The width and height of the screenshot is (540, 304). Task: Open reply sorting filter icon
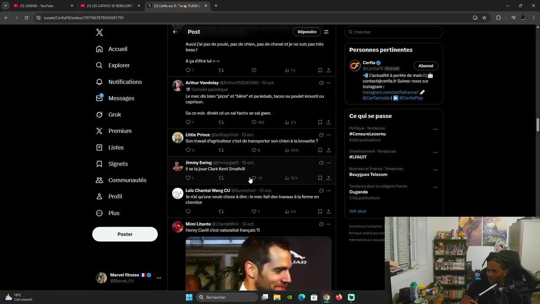click(326, 32)
